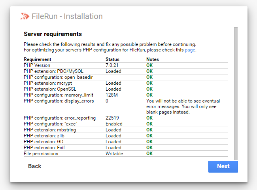Screen dimensions: 257x190
Task: Click the 'Loaded' status for Exif
Action: 113,148
